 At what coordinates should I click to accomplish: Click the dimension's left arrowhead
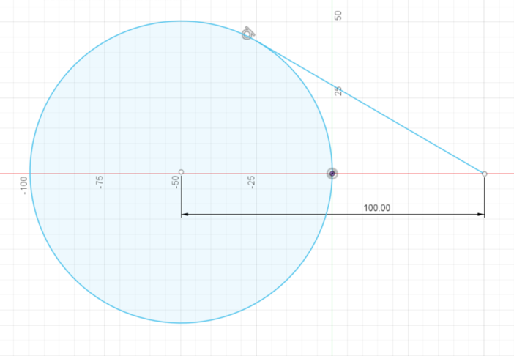[185, 215]
